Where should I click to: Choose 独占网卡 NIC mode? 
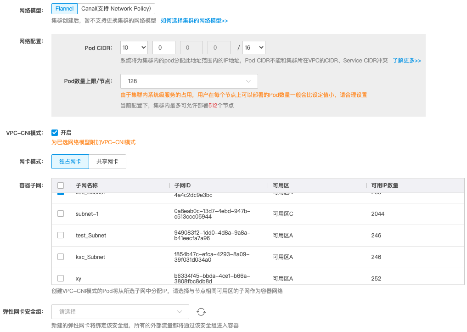[x=70, y=162]
